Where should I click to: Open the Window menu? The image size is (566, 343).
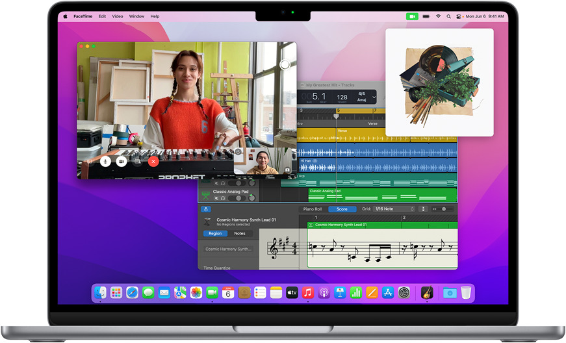(136, 16)
